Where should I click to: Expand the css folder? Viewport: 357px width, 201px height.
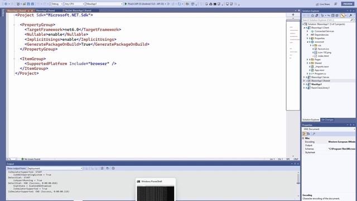(x=311, y=45)
